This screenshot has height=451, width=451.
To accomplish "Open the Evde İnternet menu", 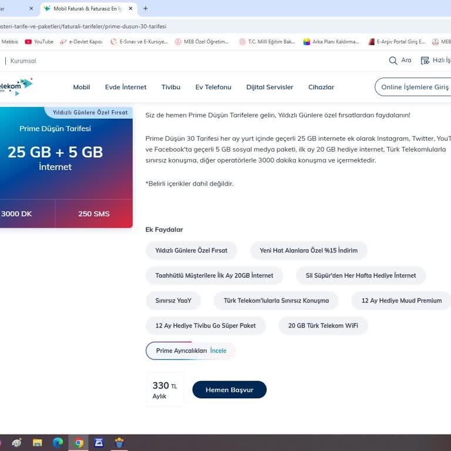I will tap(126, 87).
